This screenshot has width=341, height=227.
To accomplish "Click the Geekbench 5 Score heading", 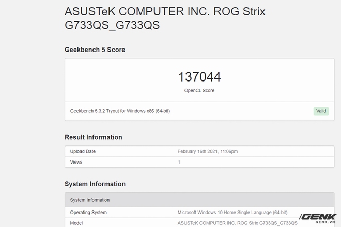I will (x=95, y=50).
